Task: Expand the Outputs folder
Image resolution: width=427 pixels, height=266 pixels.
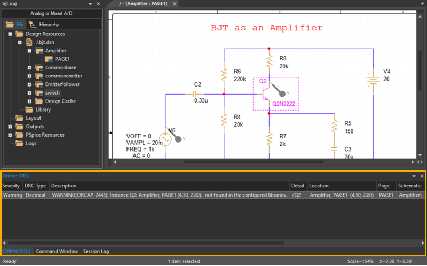Action: point(11,127)
